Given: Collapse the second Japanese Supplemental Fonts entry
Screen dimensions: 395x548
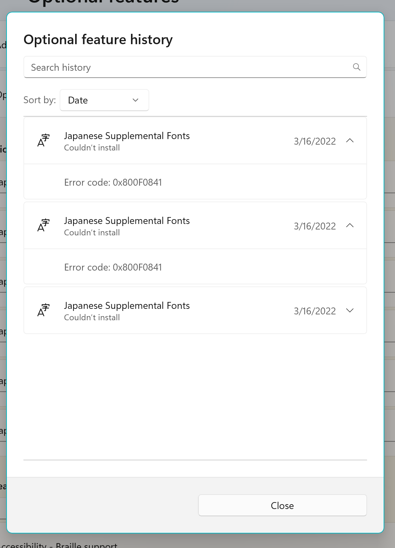Looking at the screenshot, I should coord(350,226).
